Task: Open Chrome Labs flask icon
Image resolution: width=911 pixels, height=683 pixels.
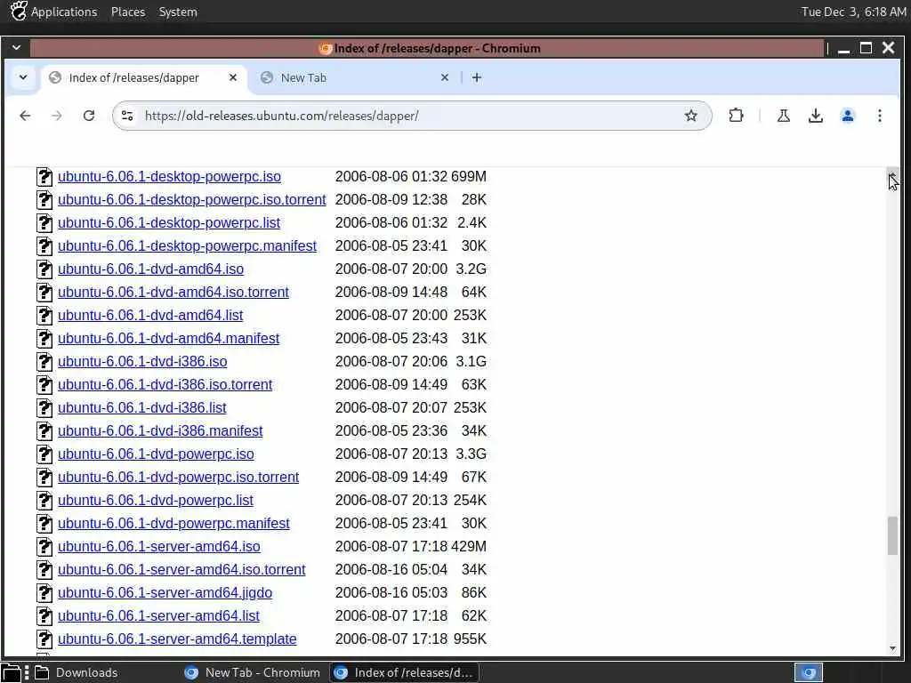Action: [x=783, y=116]
